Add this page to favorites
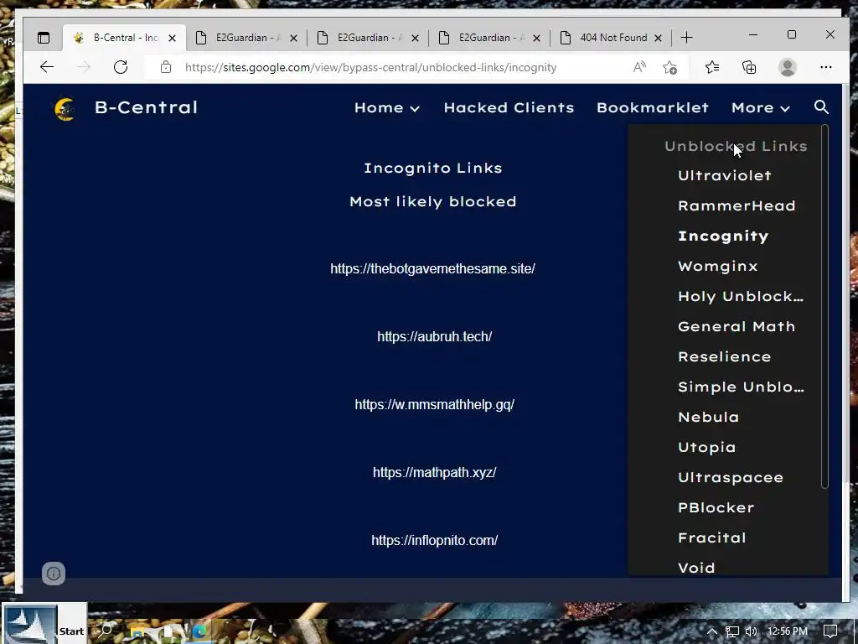858x644 pixels. [669, 67]
